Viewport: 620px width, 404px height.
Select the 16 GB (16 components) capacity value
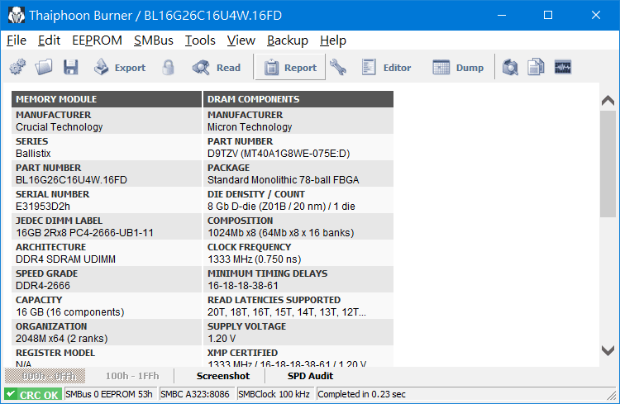click(x=70, y=312)
